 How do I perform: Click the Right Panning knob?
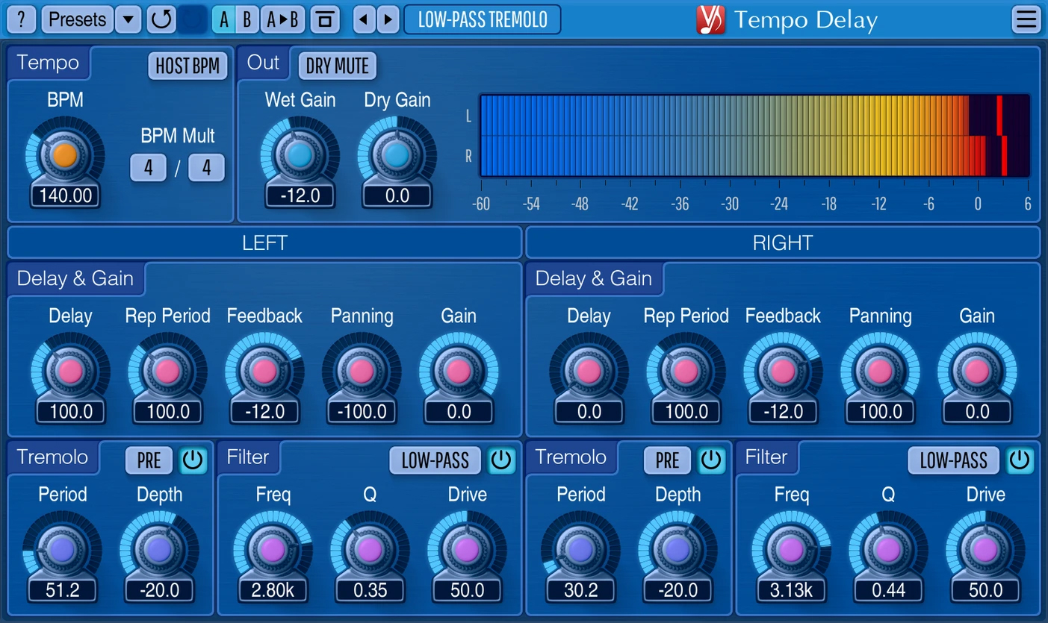pos(880,371)
